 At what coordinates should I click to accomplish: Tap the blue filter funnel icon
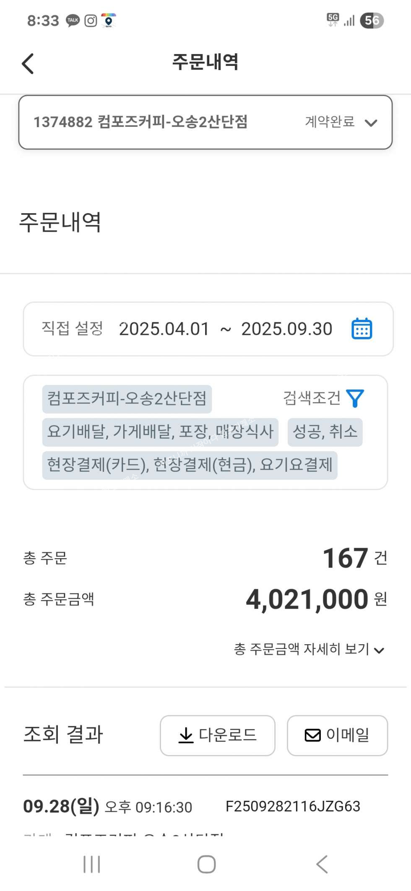tap(355, 398)
